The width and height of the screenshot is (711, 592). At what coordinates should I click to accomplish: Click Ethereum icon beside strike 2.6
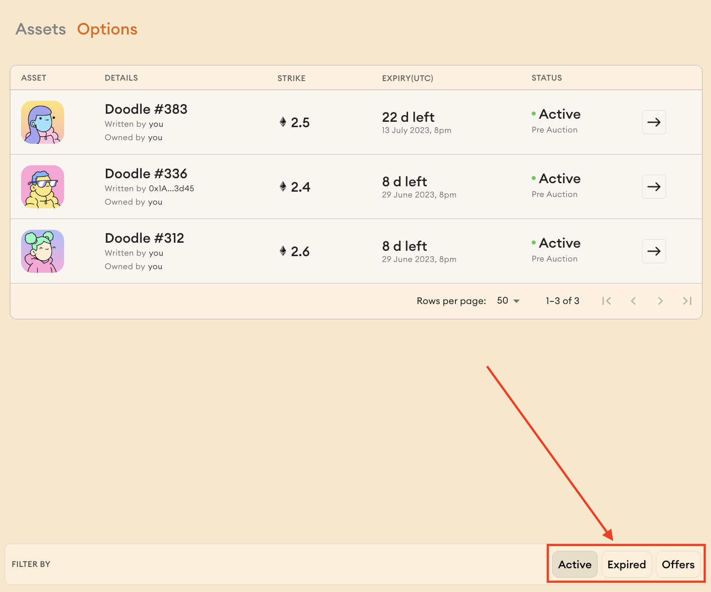click(x=283, y=251)
